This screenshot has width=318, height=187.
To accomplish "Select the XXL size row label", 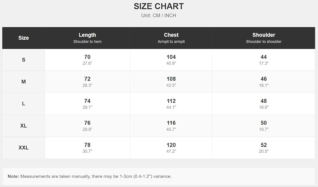I will (x=24, y=148).
